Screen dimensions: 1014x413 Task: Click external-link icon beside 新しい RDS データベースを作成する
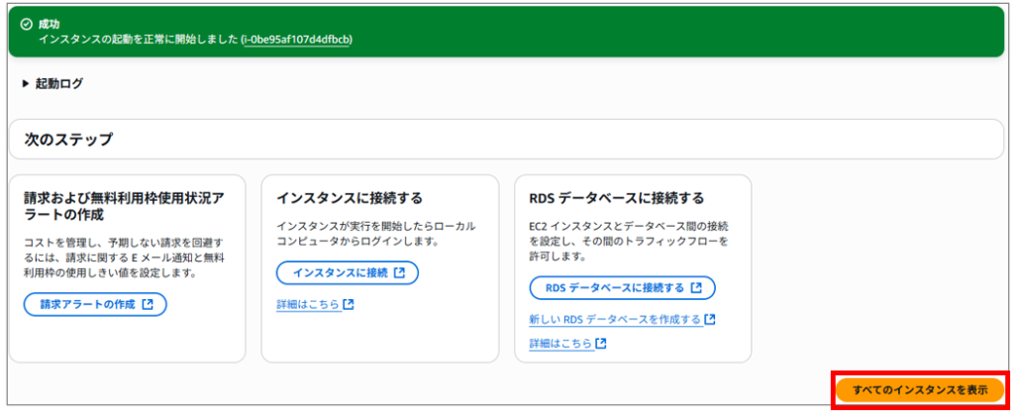click(709, 319)
